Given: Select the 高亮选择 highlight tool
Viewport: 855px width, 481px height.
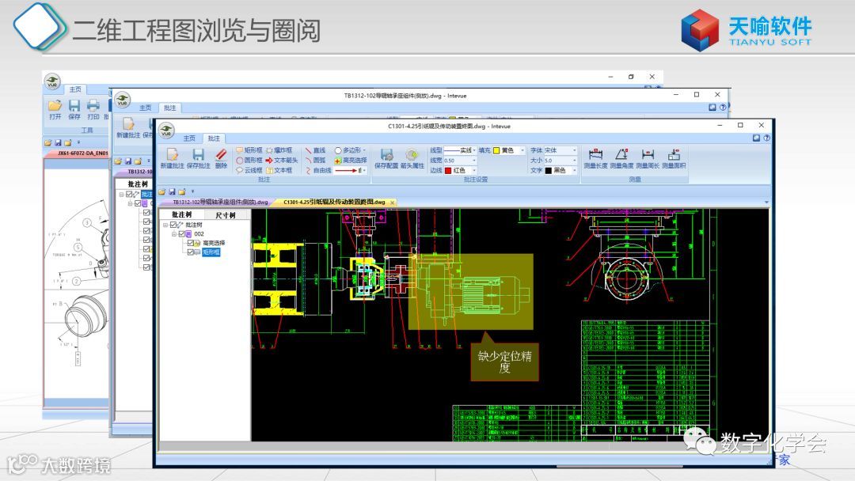Looking at the screenshot, I should coord(350,160).
